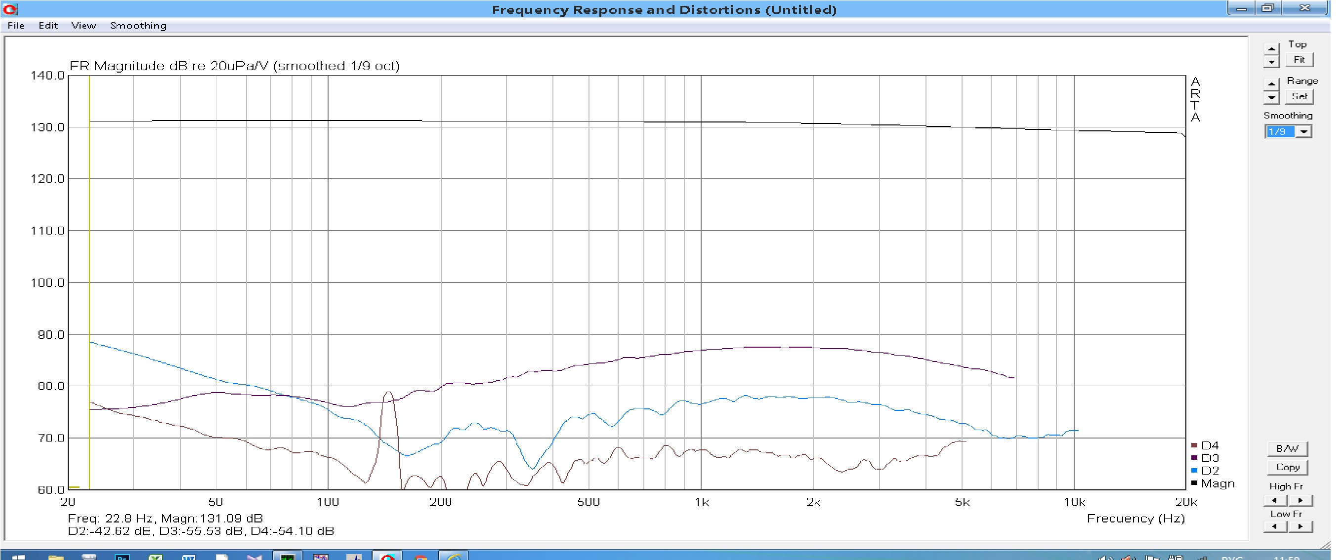Move Low Fr limit left

[x=1275, y=526]
